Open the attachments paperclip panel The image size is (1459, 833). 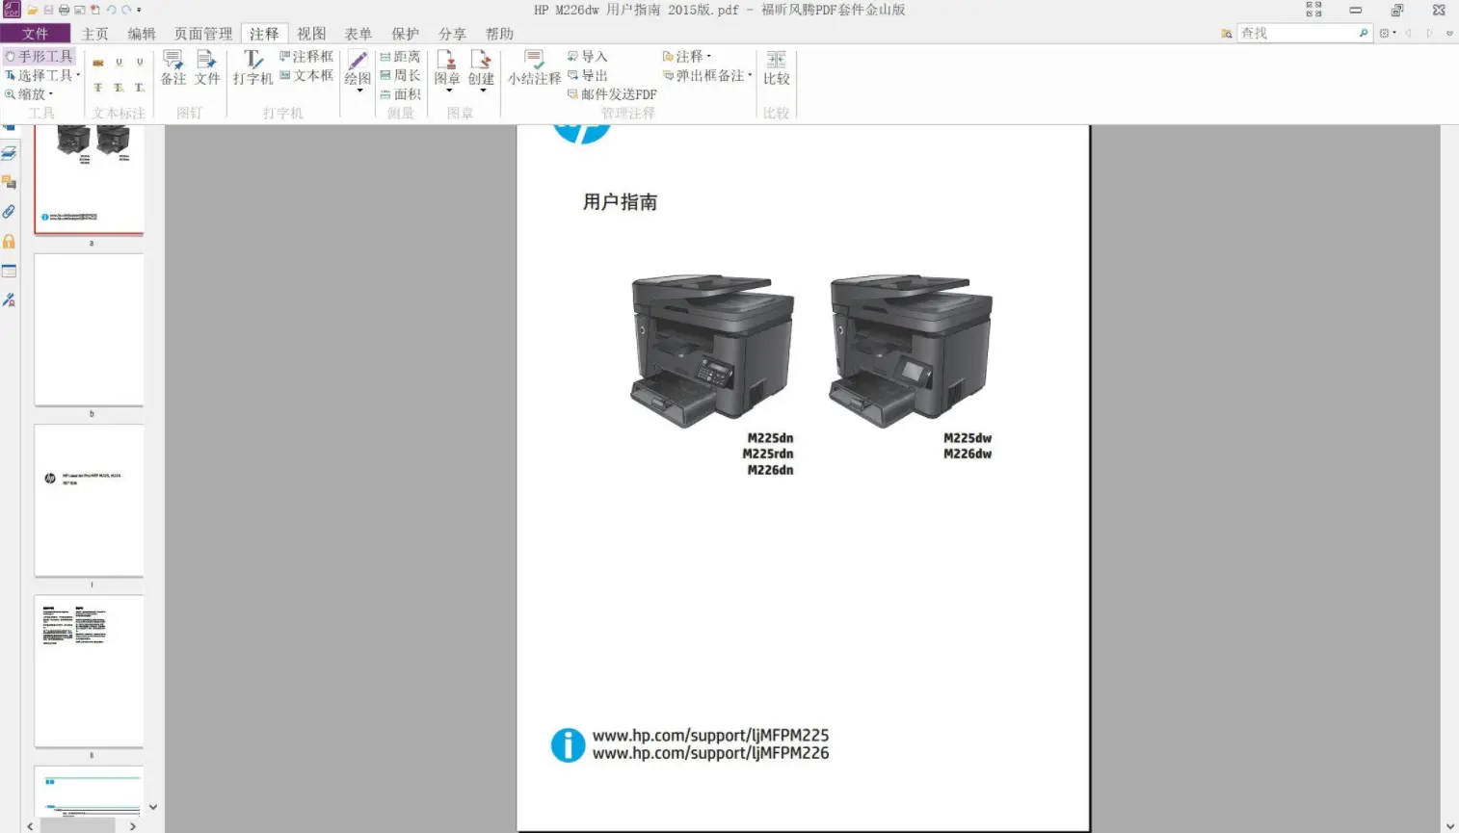click(9, 211)
